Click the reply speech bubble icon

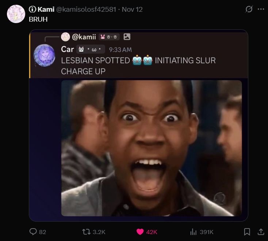point(33,232)
